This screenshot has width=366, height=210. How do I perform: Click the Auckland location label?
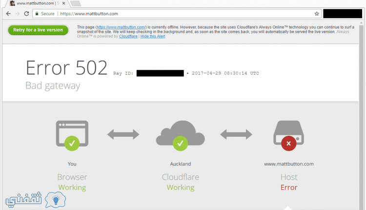click(x=181, y=164)
